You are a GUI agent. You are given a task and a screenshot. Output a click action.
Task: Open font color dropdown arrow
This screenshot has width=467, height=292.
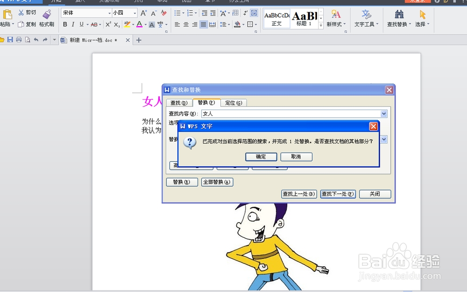pyautogui.click(x=145, y=24)
